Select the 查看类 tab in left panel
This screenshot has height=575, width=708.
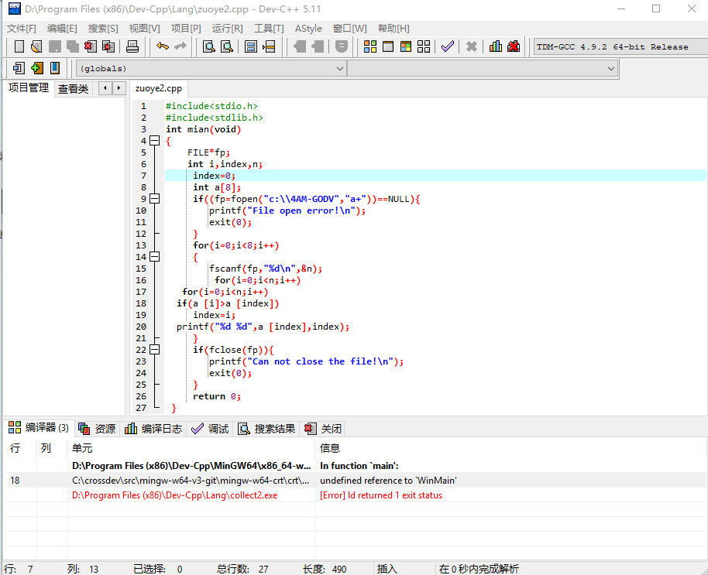[73, 88]
